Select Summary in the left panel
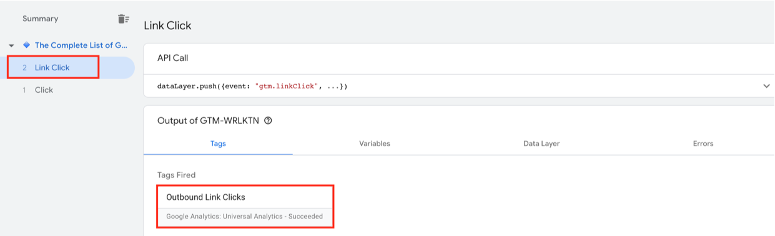 pos(40,19)
